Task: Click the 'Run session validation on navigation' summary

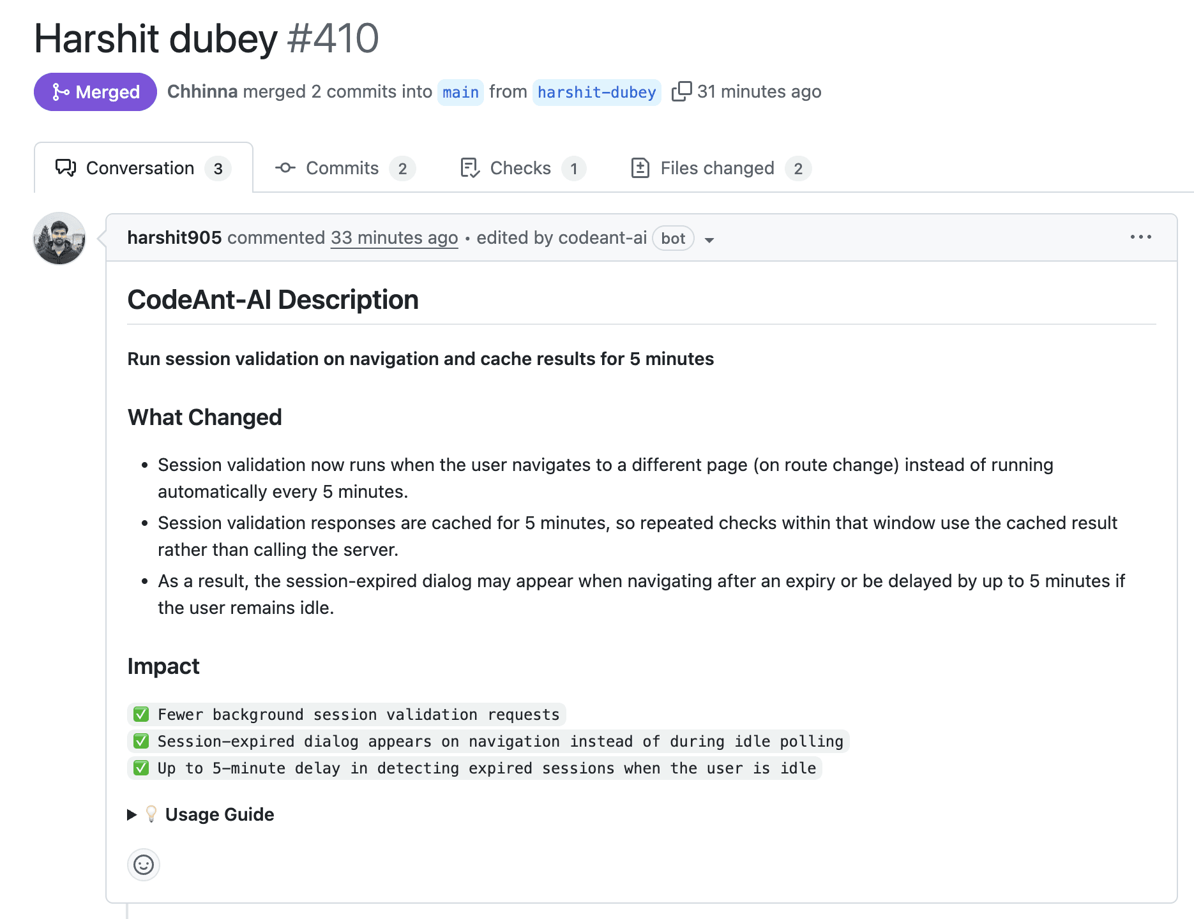Action: [x=420, y=359]
